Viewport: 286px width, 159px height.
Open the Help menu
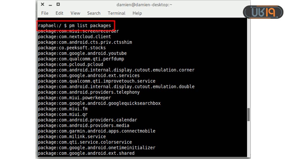click(x=137, y=13)
